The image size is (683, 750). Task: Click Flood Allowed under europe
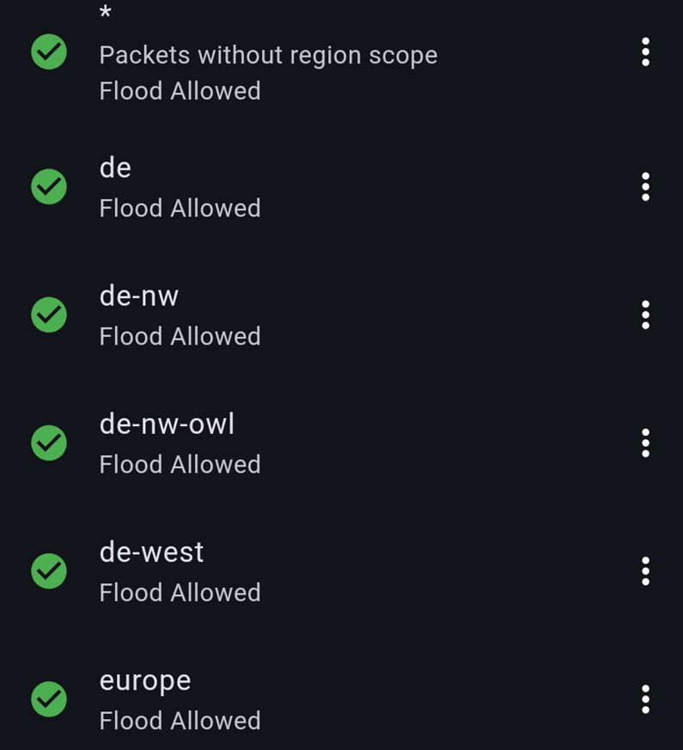point(180,721)
